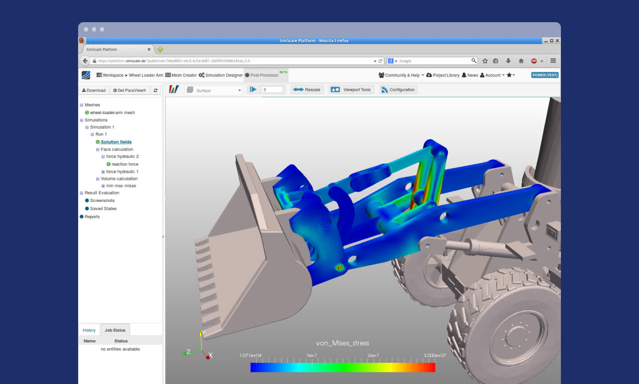Switch to the Simulation Designer tab
Screen dimensions: 639x384
pos(221,75)
